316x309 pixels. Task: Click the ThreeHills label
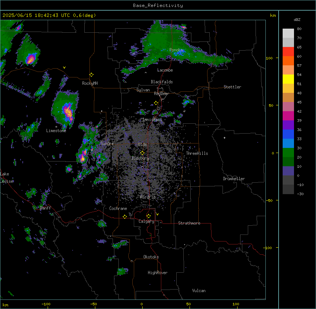tap(197, 153)
